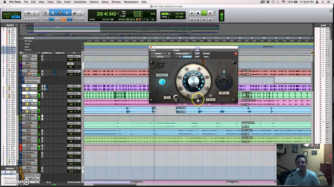Open the Clips list menu icon
The image size is (334, 187).
pyautogui.click(x=330, y=25)
